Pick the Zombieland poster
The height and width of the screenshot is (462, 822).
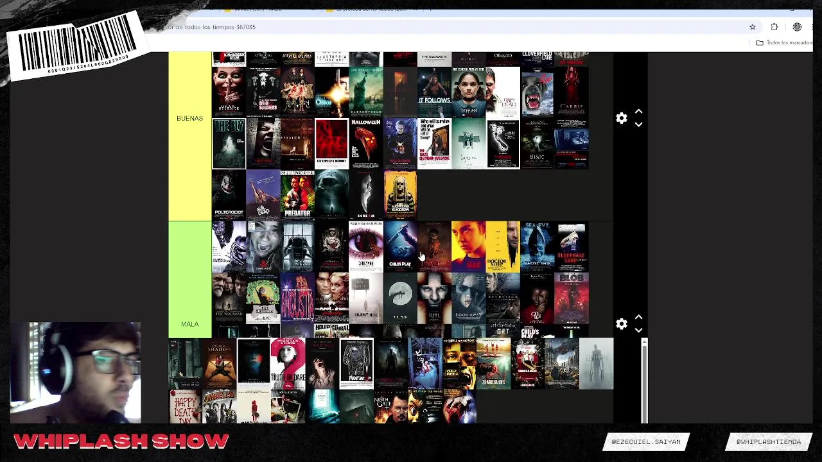pos(220,407)
